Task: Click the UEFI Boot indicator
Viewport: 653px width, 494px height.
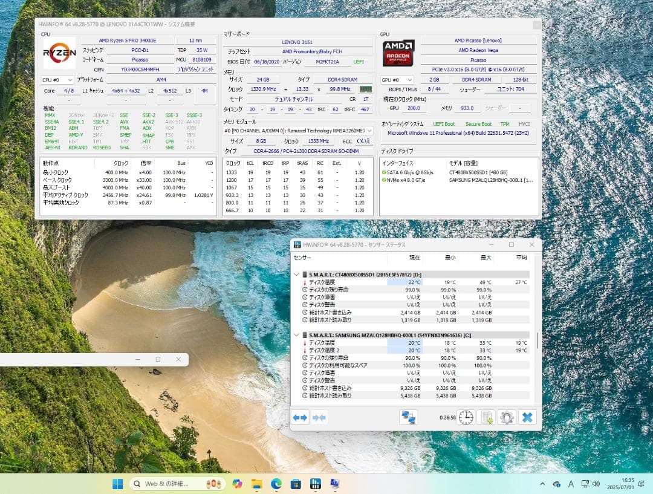Action: [446, 123]
